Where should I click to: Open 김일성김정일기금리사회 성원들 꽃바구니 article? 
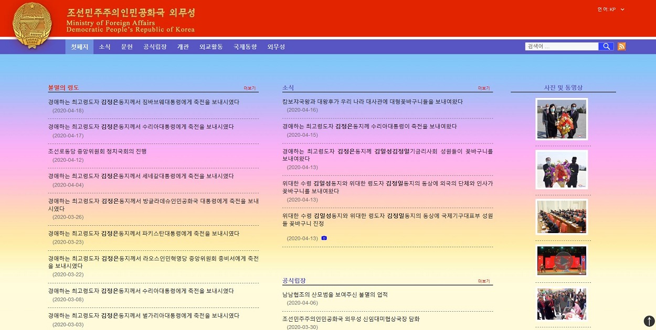[388, 155]
